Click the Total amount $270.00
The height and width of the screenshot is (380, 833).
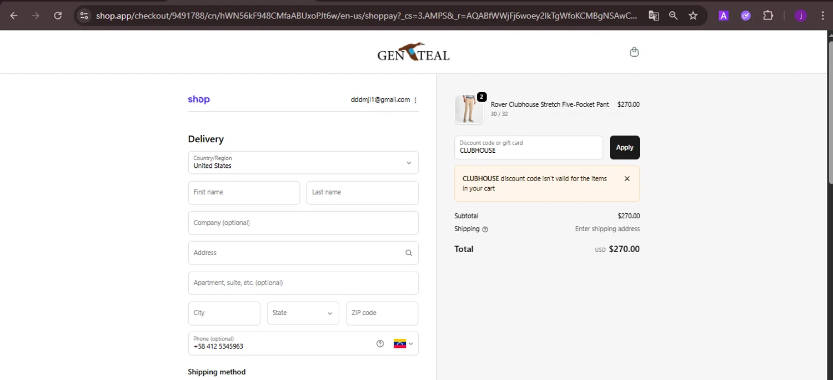[x=624, y=249]
